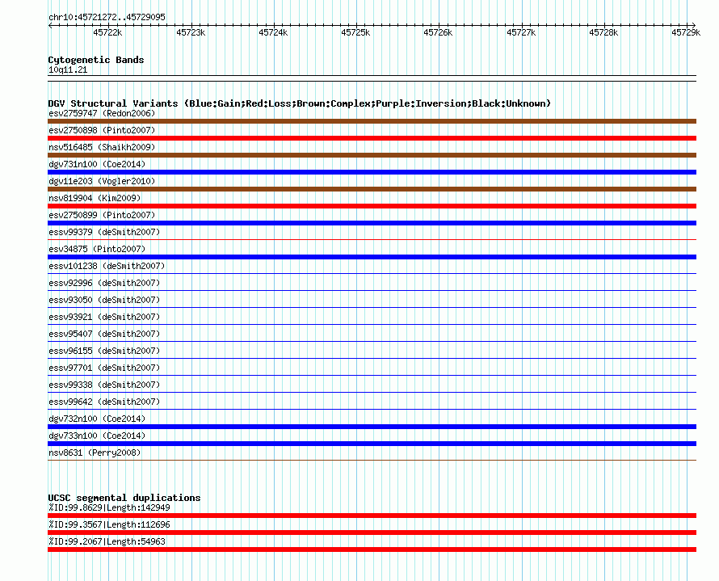Click the 45728k ruler position
Screen dimensions: 719x581
click(x=603, y=32)
